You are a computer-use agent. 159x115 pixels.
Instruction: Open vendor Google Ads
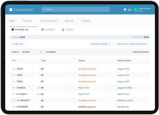(x=123, y=107)
